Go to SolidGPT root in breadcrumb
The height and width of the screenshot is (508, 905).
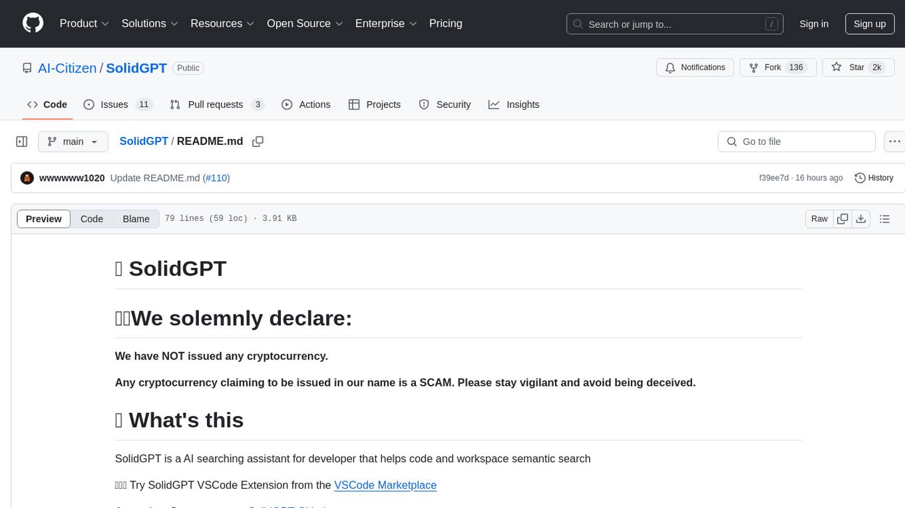144,142
